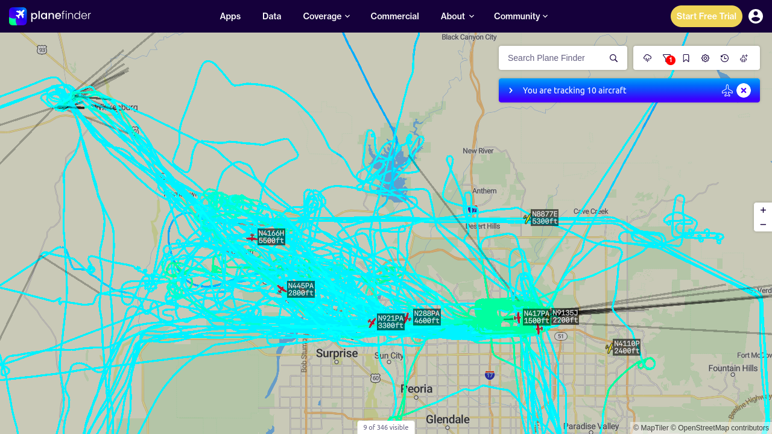Image resolution: width=772 pixels, height=434 pixels.
Task: Click the user account icon
Action: pos(756,16)
